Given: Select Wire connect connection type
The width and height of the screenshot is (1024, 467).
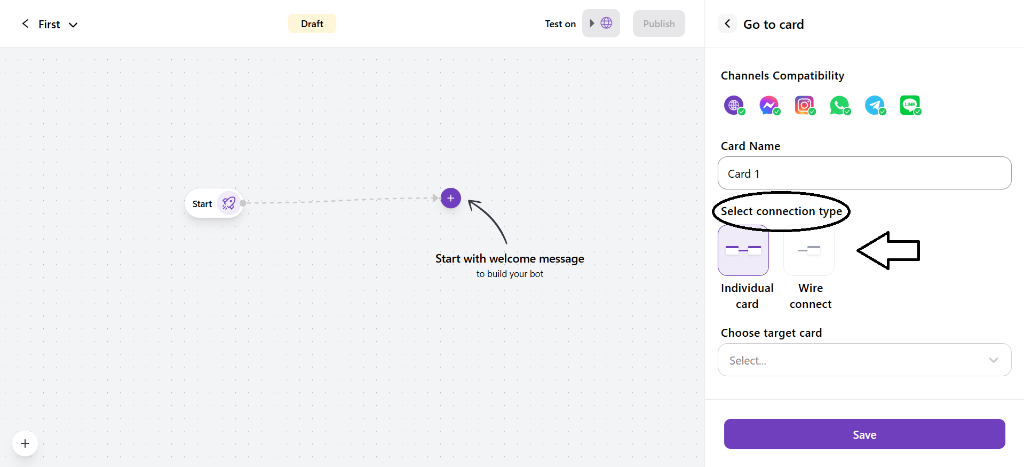Looking at the screenshot, I should tap(809, 250).
